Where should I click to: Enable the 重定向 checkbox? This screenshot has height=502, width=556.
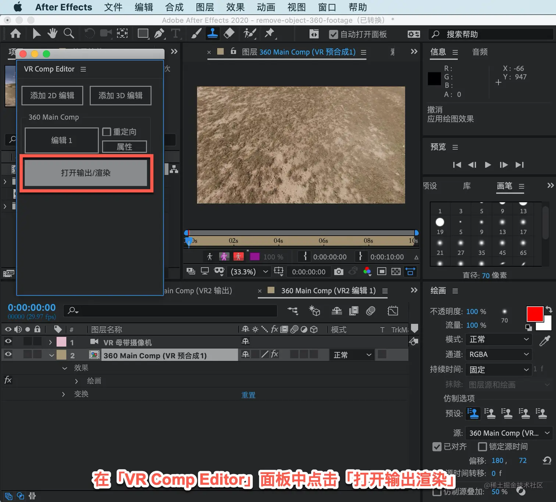(x=107, y=132)
